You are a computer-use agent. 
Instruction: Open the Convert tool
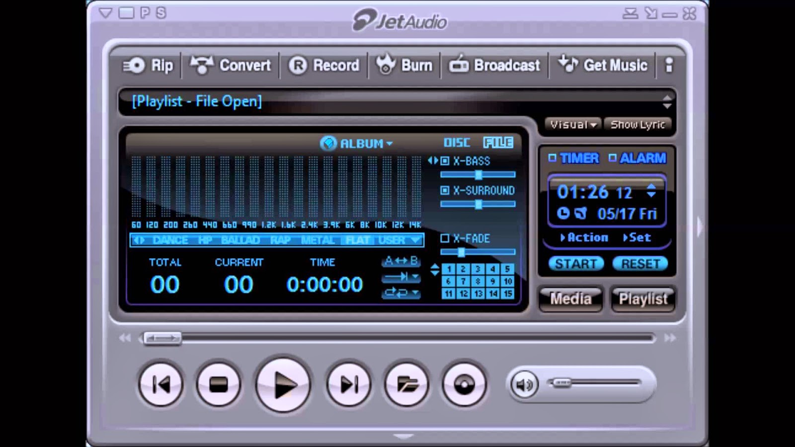[231, 65]
